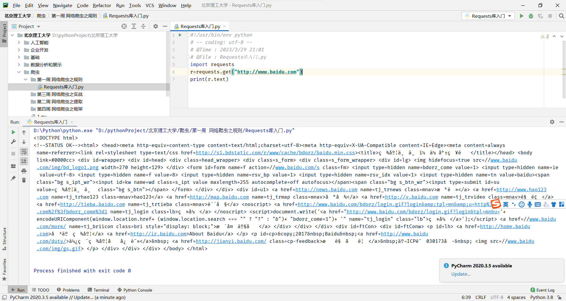This screenshot has height=301, width=566.
Task: Open the Problems tool tab
Action: (68, 290)
